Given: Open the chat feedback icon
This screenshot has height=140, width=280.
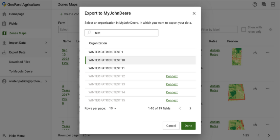Looking at the screenshot, I should tap(264, 4).
